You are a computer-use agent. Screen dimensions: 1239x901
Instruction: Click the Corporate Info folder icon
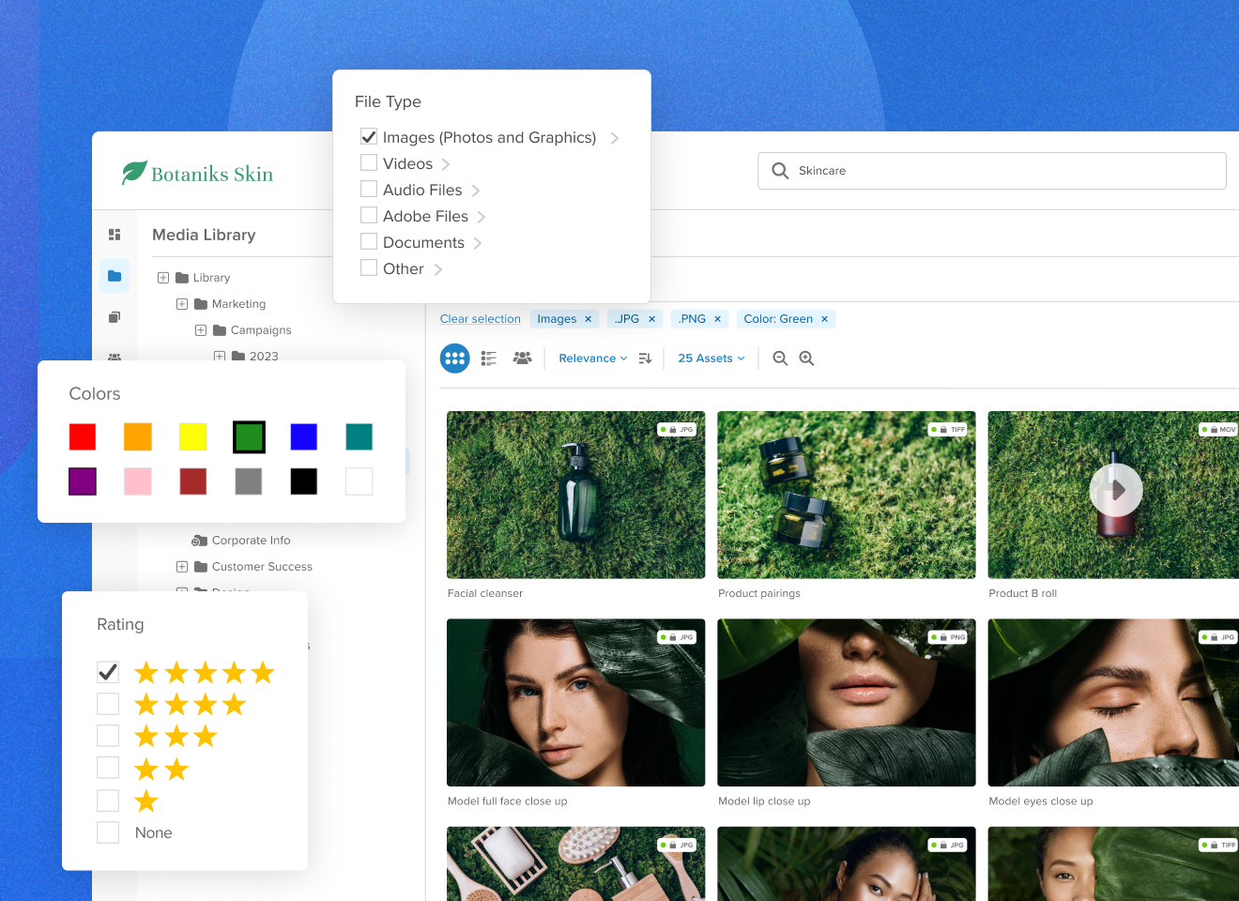pos(199,541)
